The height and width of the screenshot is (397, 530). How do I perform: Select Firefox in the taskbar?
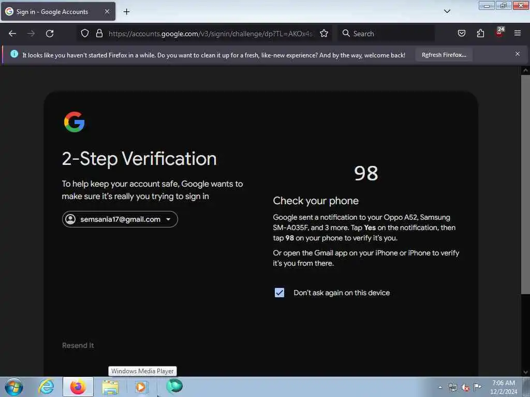coord(78,387)
